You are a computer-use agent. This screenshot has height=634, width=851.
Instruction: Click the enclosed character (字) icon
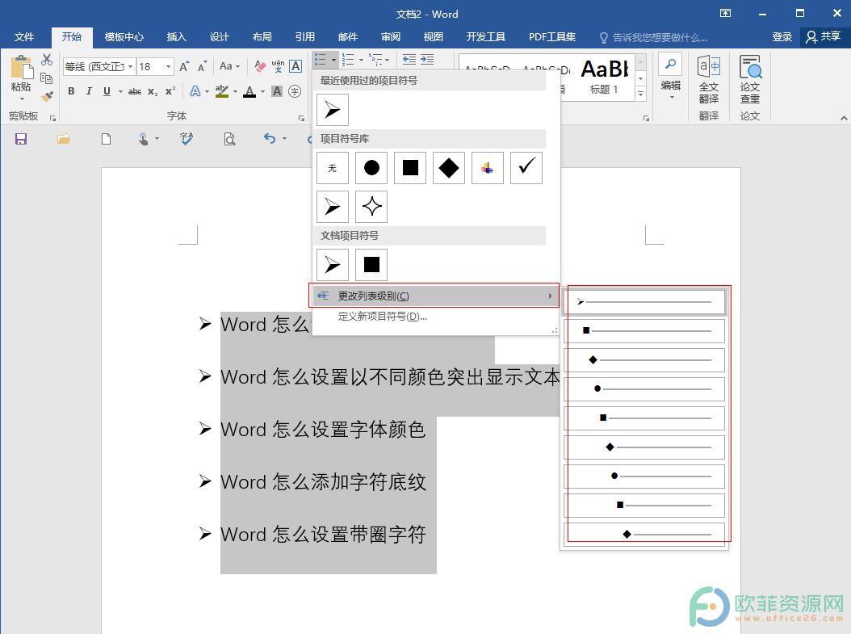(x=295, y=91)
